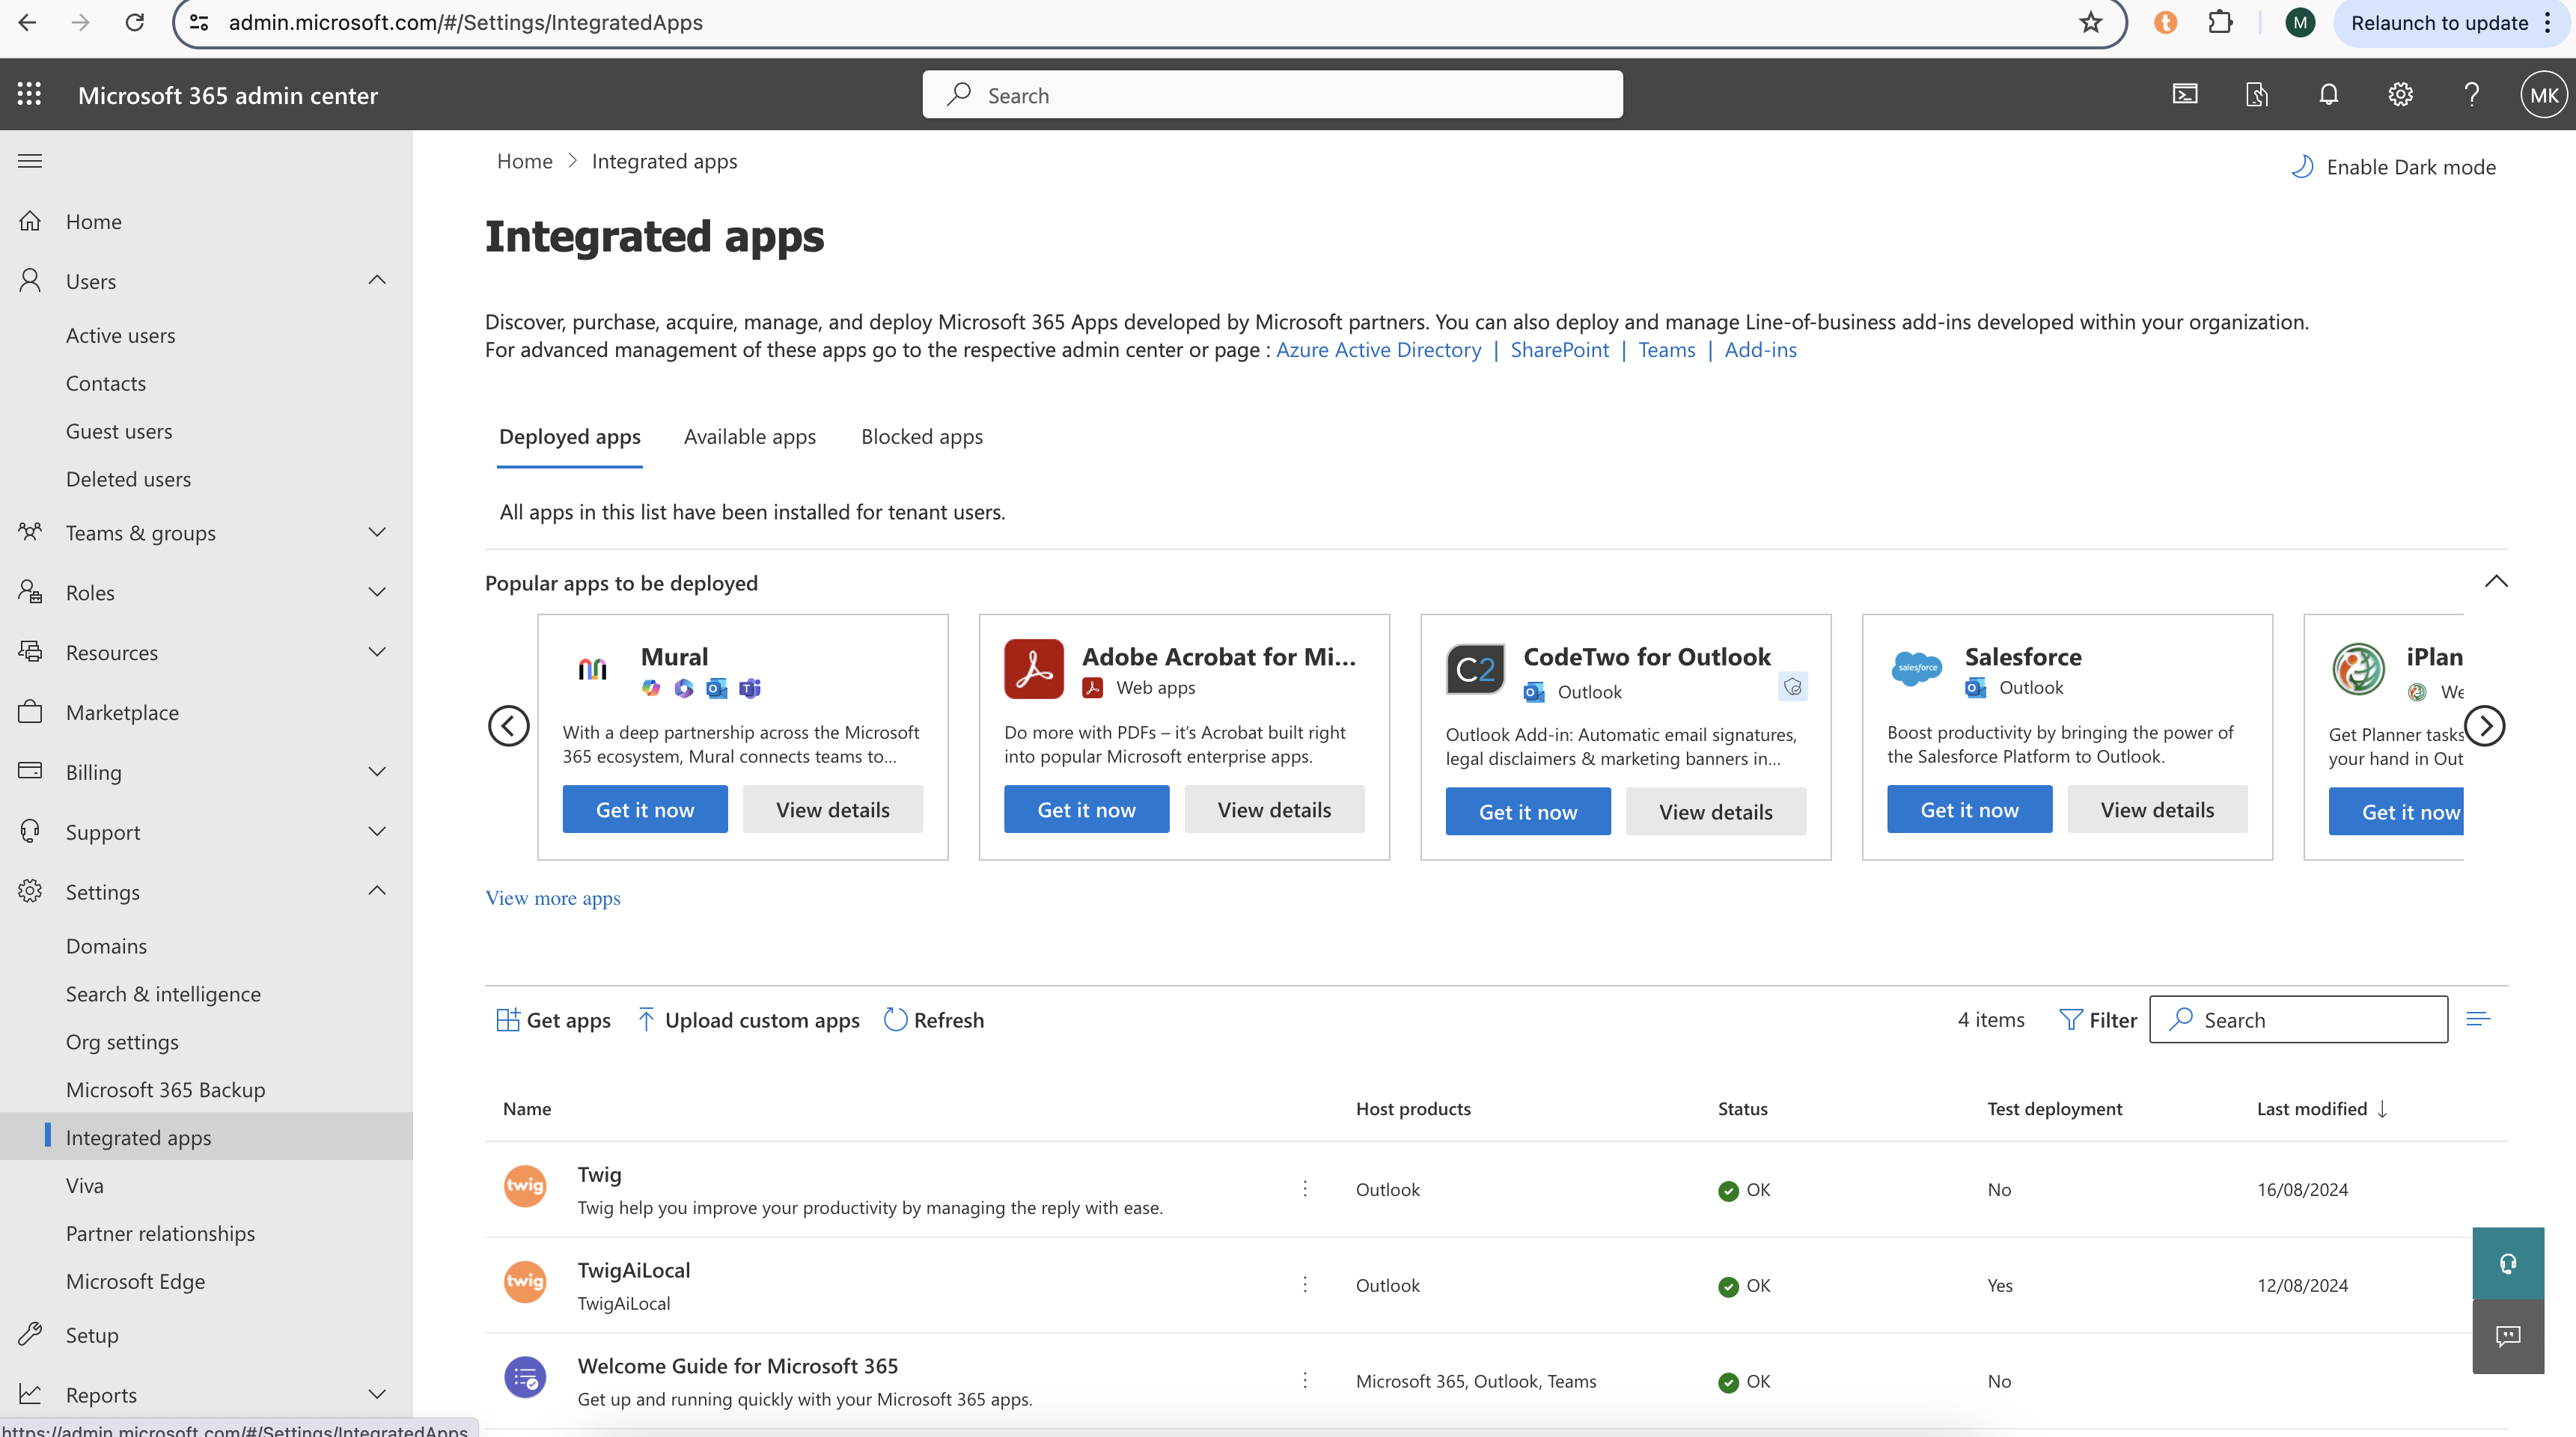Click next arrow in popular apps carousel
The image size is (2576, 1437).
[x=2484, y=725]
